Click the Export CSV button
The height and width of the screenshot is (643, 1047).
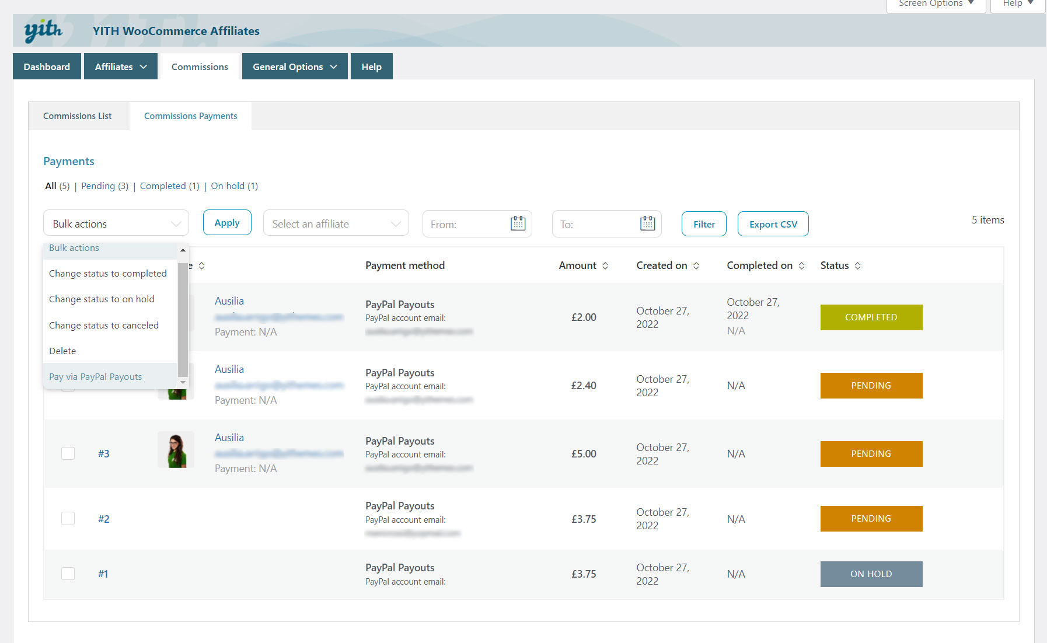click(773, 224)
